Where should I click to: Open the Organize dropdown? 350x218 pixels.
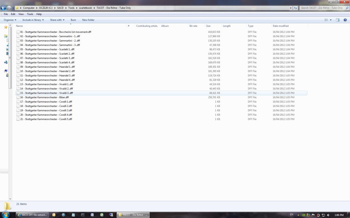tap(10, 20)
